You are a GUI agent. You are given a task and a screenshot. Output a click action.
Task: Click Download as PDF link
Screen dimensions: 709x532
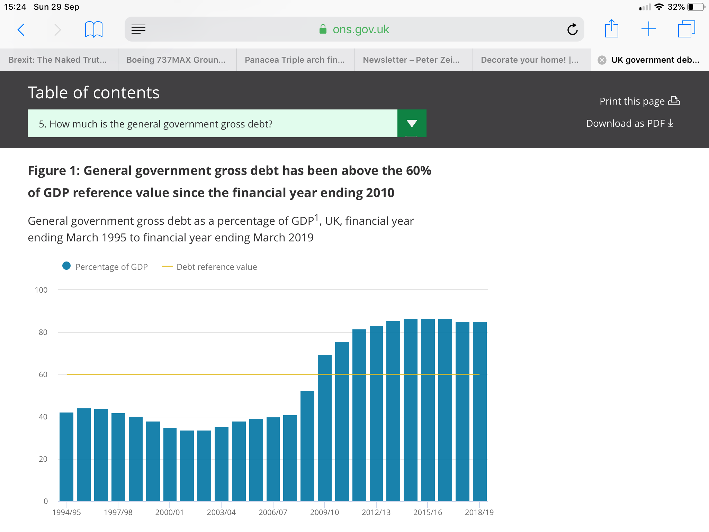(x=629, y=123)
